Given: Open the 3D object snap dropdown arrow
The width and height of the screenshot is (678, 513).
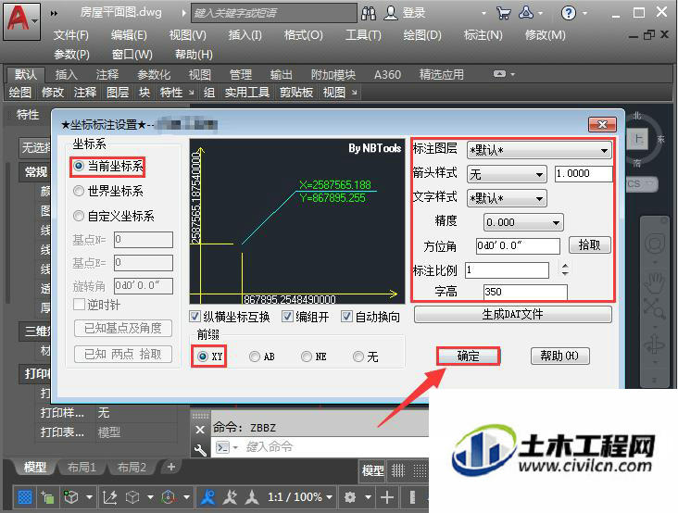Looking at the screenshot, I should [x=89, y=497].
